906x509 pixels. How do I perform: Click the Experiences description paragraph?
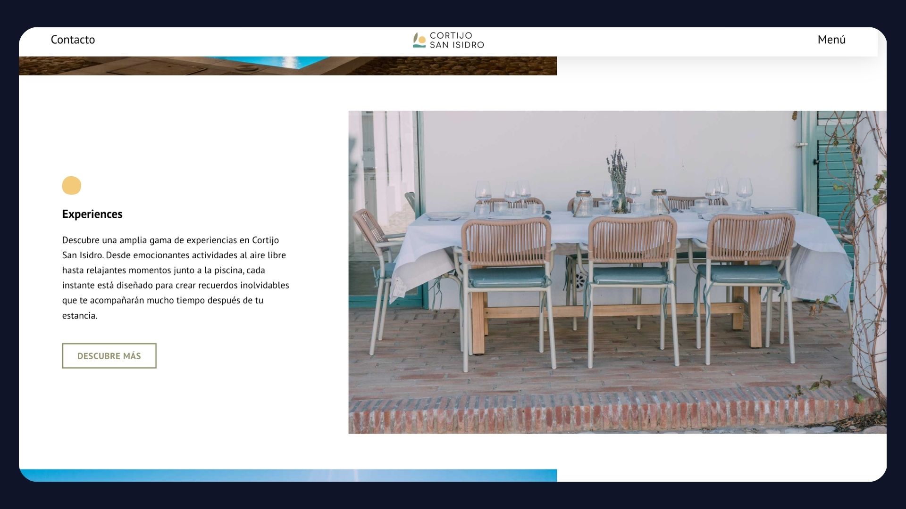[176, 278]
